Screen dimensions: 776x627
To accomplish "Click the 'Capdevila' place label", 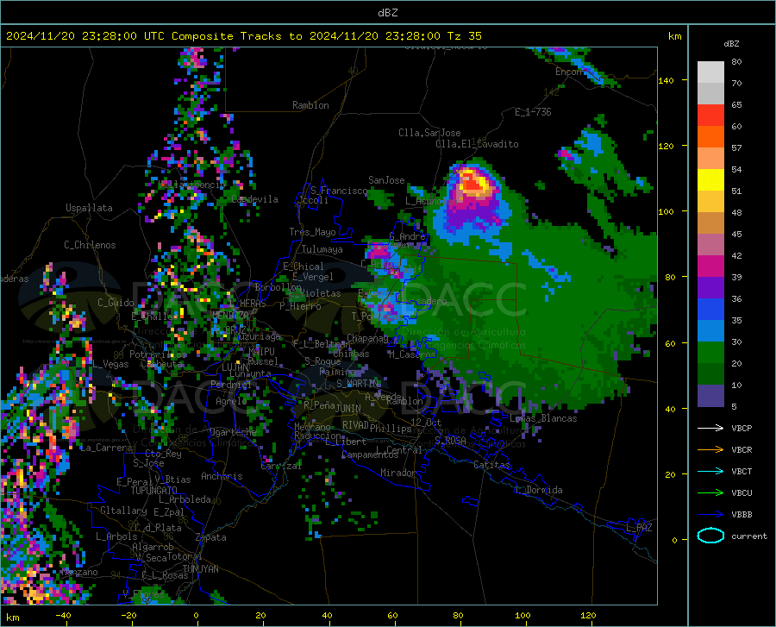I will pyautogui.click(x=254, y=199).
